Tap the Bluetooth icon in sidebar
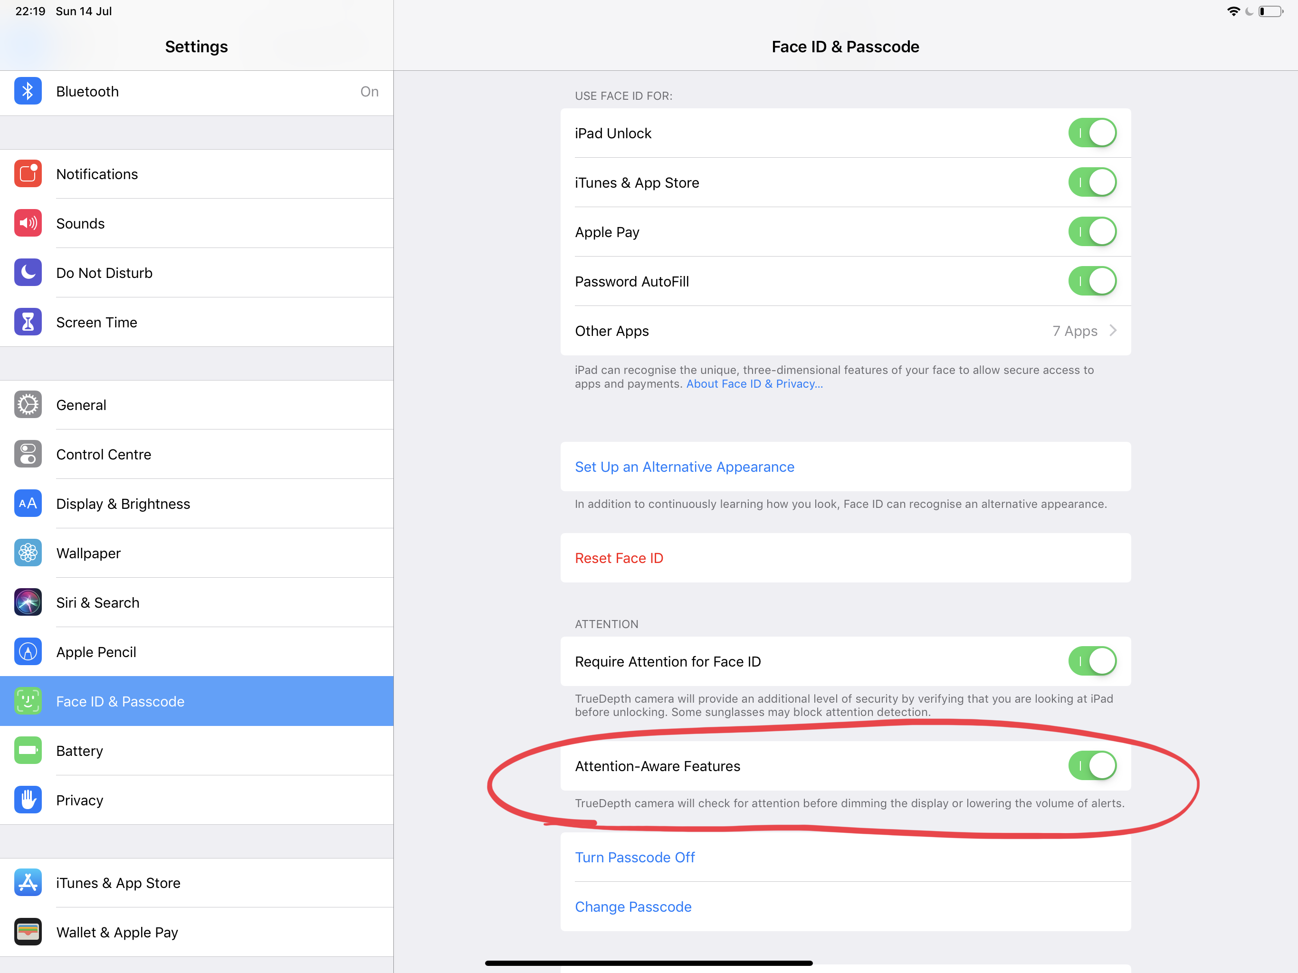 click(28, 91)
